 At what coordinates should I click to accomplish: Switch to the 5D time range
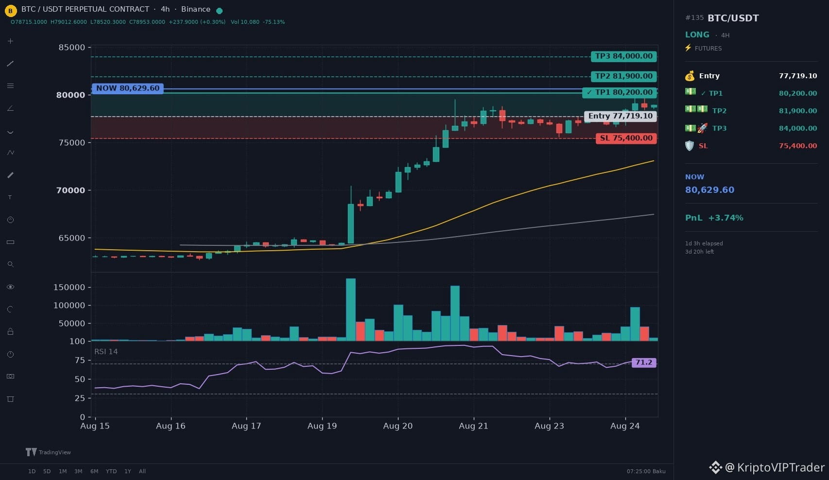click(47, 471)
